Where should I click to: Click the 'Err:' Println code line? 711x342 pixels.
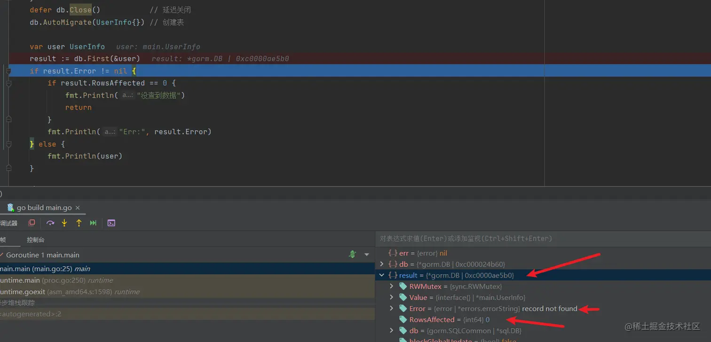(129, 132)
